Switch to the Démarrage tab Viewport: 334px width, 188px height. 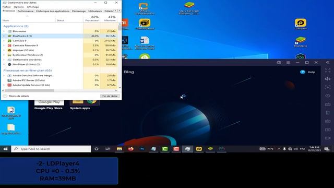[x=79, y=11]
